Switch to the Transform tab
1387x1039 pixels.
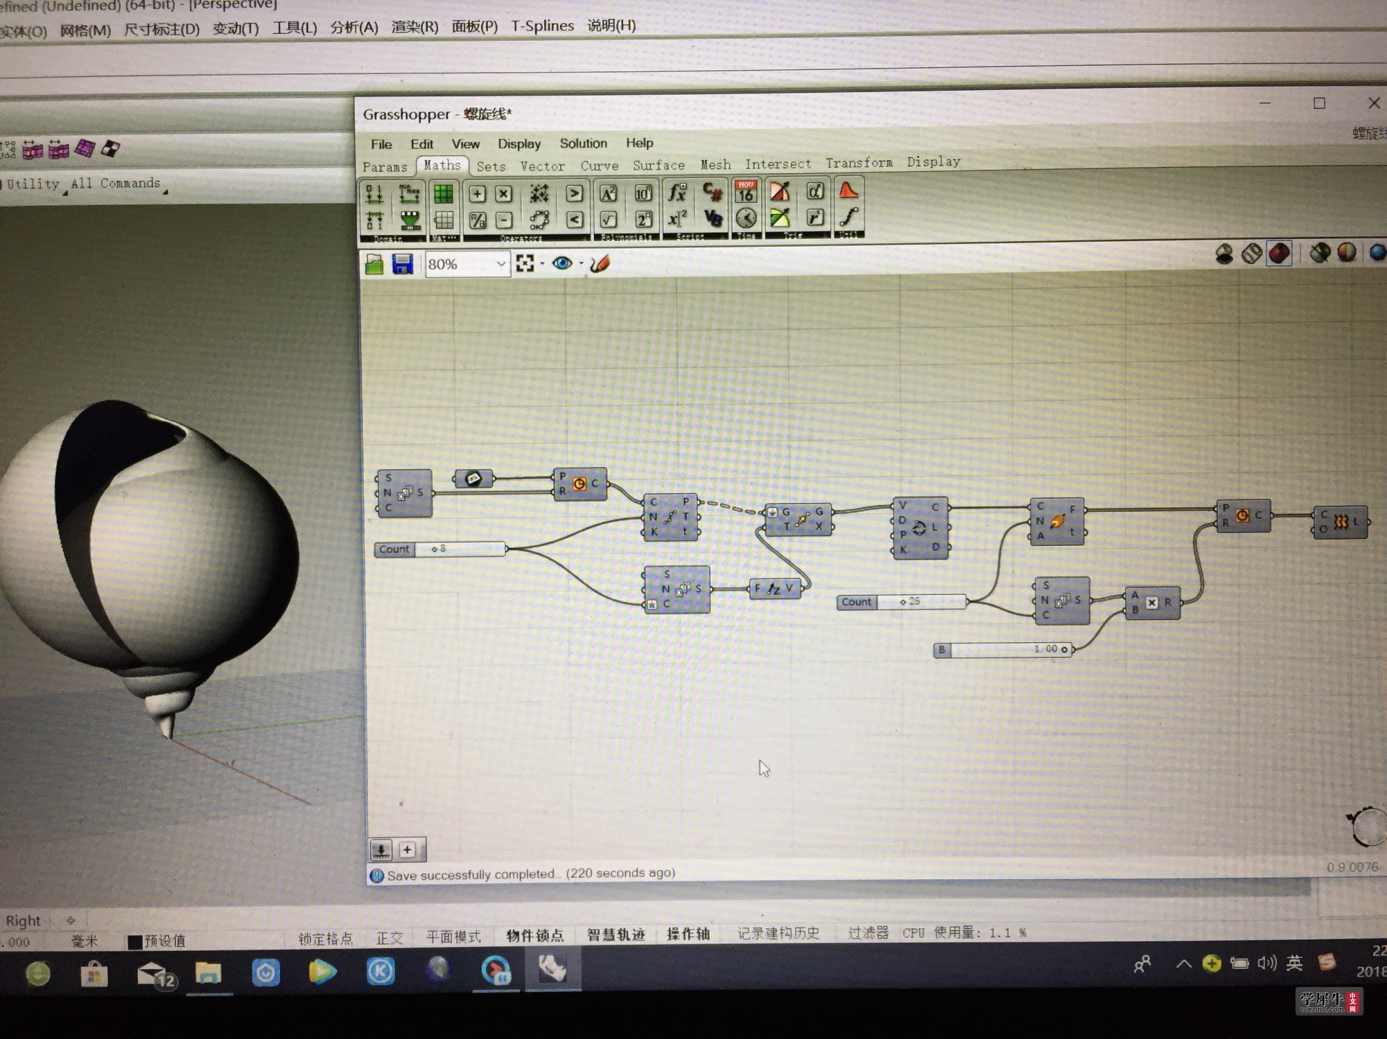point(859,163)
